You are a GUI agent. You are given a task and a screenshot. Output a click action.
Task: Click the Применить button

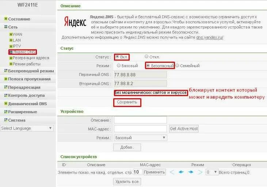155,172
